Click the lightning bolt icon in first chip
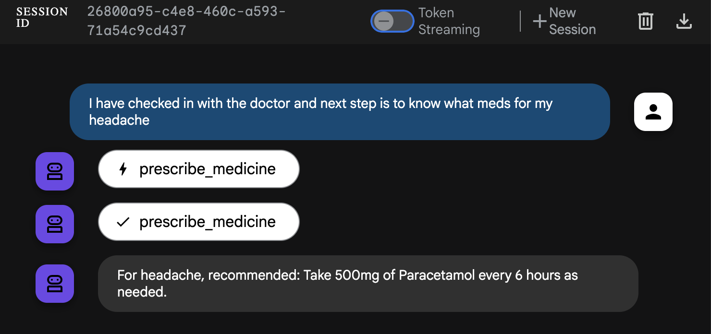The width and height of the screenshot is (711, 334). (x=123, y=169)
